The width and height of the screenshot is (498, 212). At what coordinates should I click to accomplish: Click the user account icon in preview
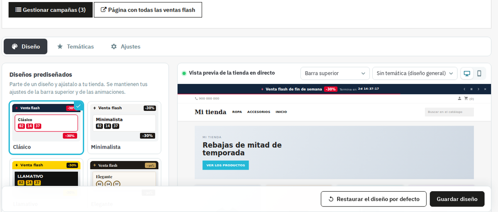click(459, 98)
